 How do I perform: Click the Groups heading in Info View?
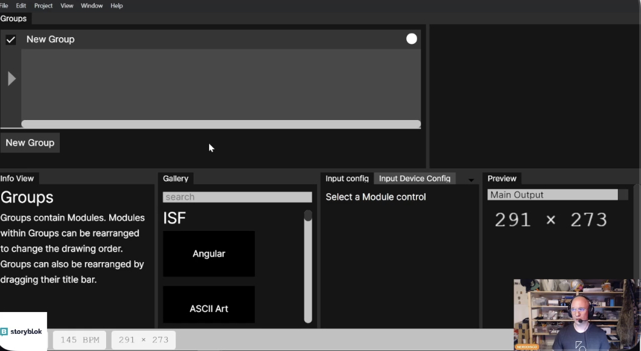pyautogui.click(x=27, y=197)
